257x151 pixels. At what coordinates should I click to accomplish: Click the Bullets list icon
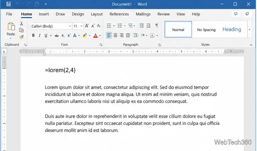tap(109, 26)
